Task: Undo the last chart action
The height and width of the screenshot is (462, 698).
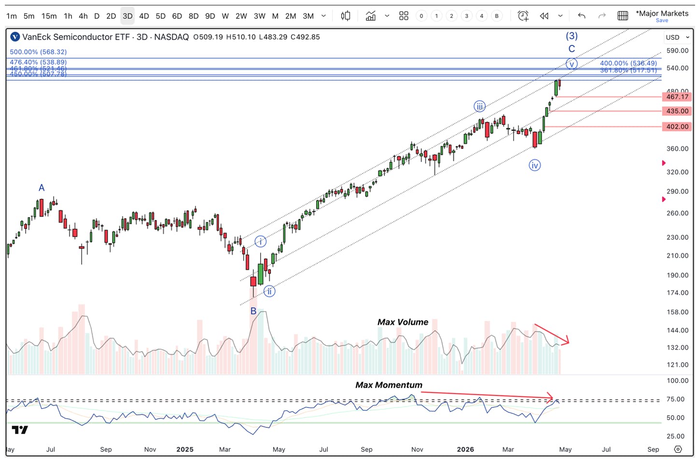Action: click(582, 16)
